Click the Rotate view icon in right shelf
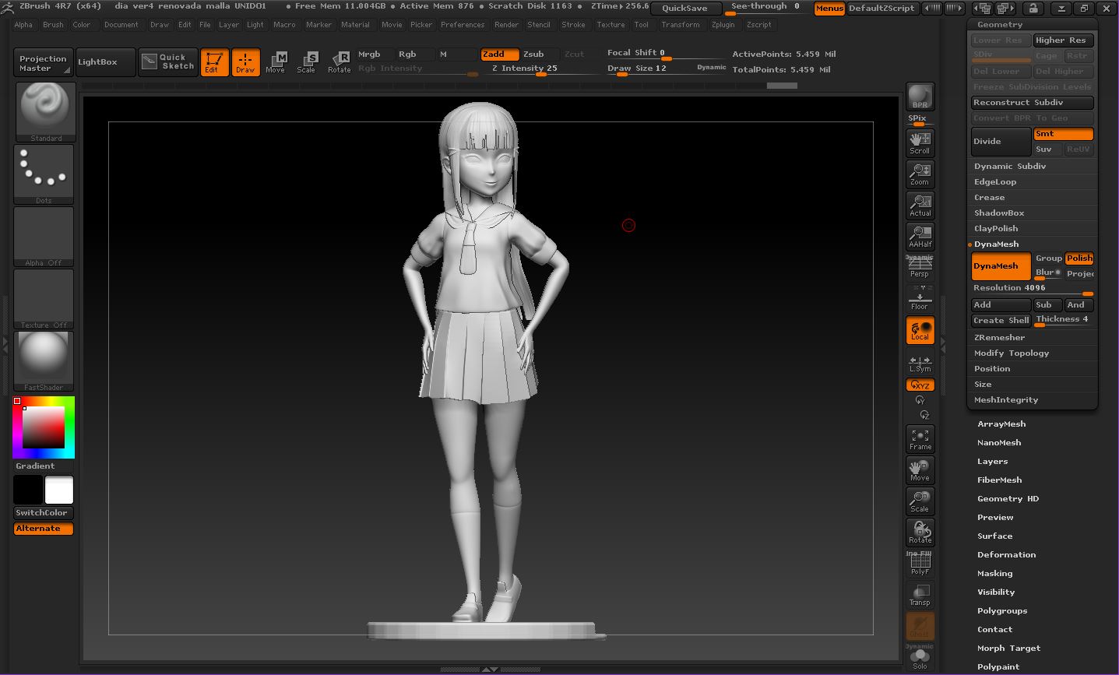1119x675 pixels. click(x=920, y=533)
